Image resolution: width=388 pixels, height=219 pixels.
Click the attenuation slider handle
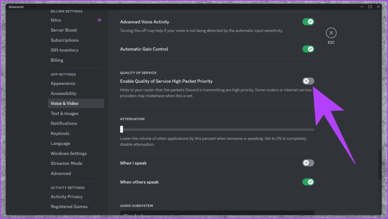click(x=122, y=129)
